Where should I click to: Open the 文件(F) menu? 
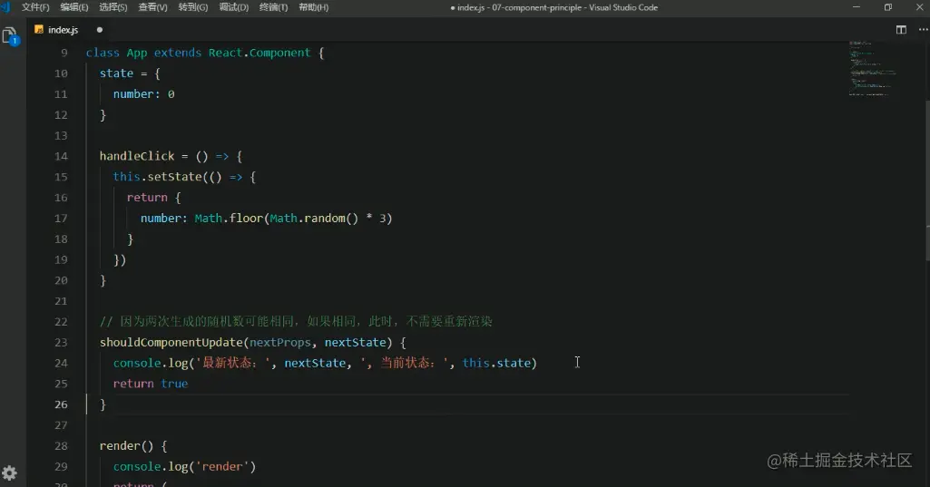point(35,7)
